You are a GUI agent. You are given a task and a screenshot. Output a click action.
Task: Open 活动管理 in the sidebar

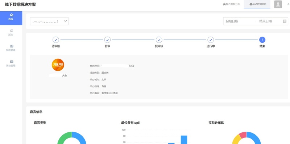point(11,63)
